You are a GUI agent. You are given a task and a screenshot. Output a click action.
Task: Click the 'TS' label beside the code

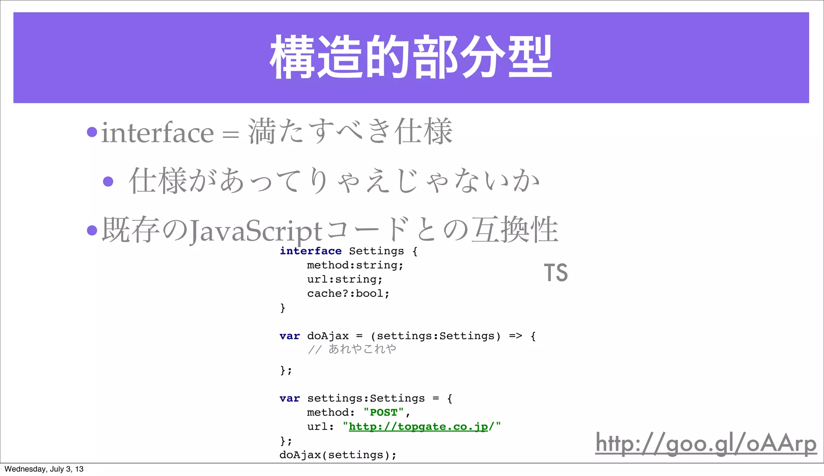tap(556, 273)
